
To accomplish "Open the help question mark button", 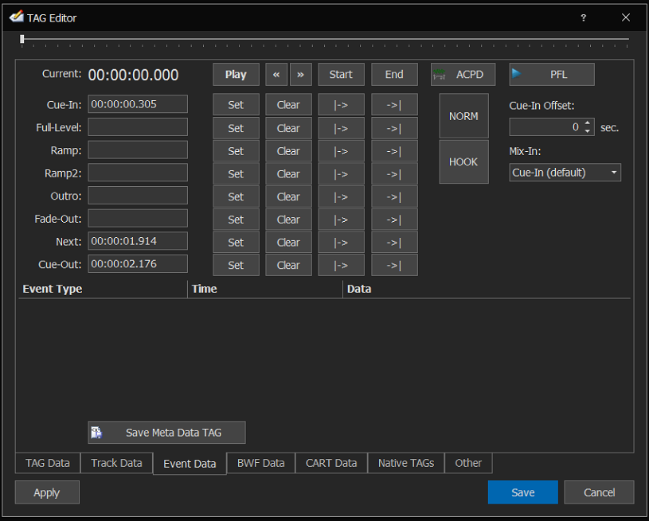I will pyautogui.click(x=583, y=17).
